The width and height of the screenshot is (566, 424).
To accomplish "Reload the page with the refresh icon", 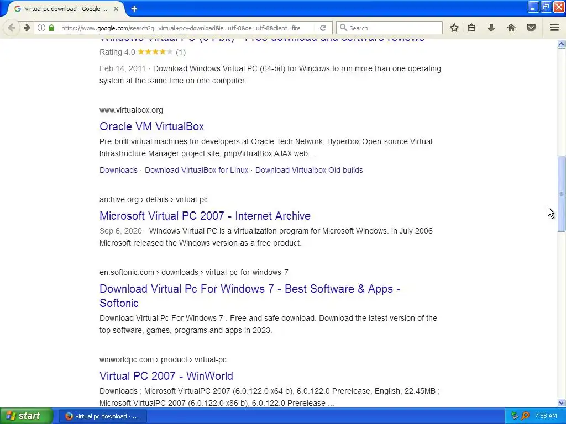I will [323, 28].
